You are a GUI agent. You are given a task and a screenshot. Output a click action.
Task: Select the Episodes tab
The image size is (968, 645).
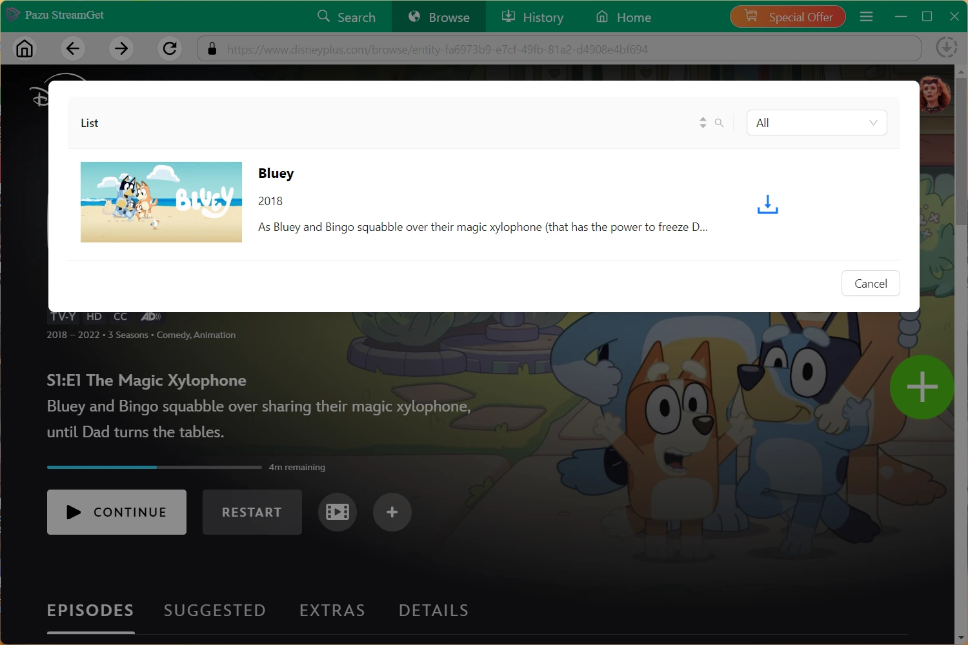point(90,610)
